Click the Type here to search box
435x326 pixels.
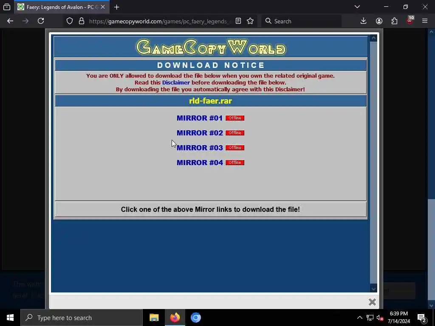pos(81,318)
